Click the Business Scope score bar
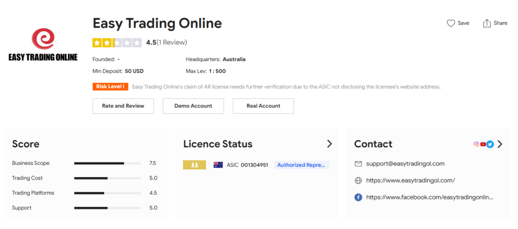Screen dimensions: 518x229 point(107,163)
